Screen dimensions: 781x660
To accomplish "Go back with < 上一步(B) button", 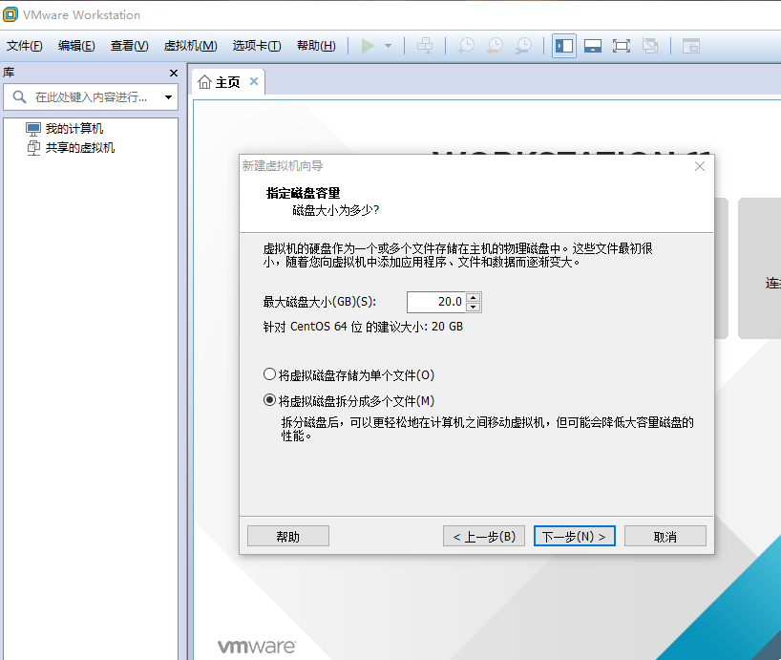I will (484, 537).
